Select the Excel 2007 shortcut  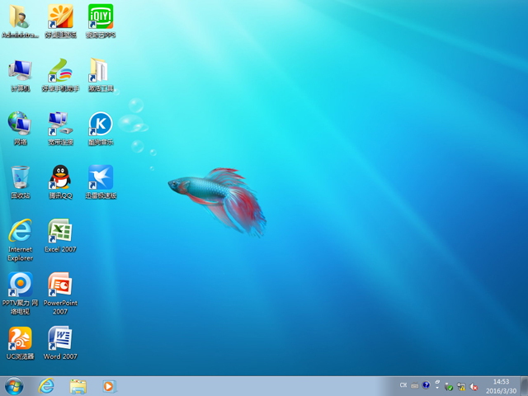click(x=60, y=232)
